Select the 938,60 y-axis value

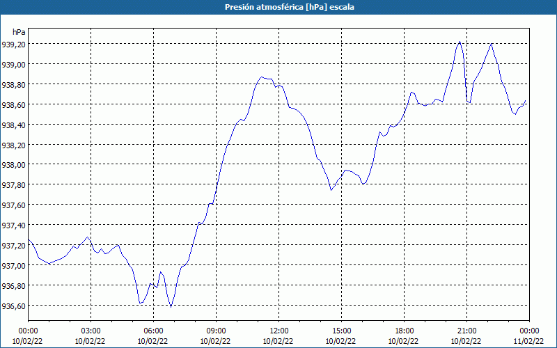tap(13, 104)
